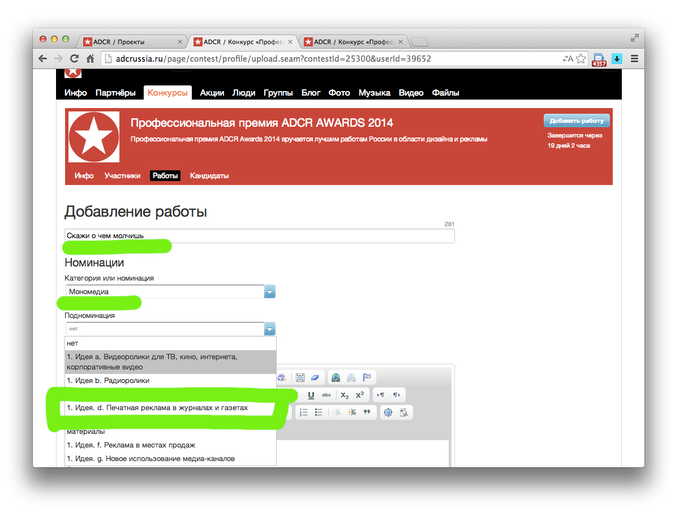This screenshot has width=688, height=512.
Task: Open the Фото section
Action: coord(339,93)
